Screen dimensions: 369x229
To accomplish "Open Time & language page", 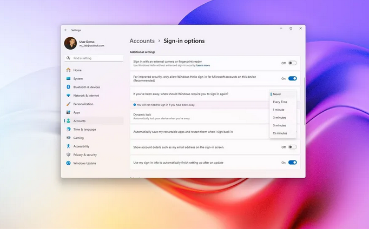I will (94, 129).
